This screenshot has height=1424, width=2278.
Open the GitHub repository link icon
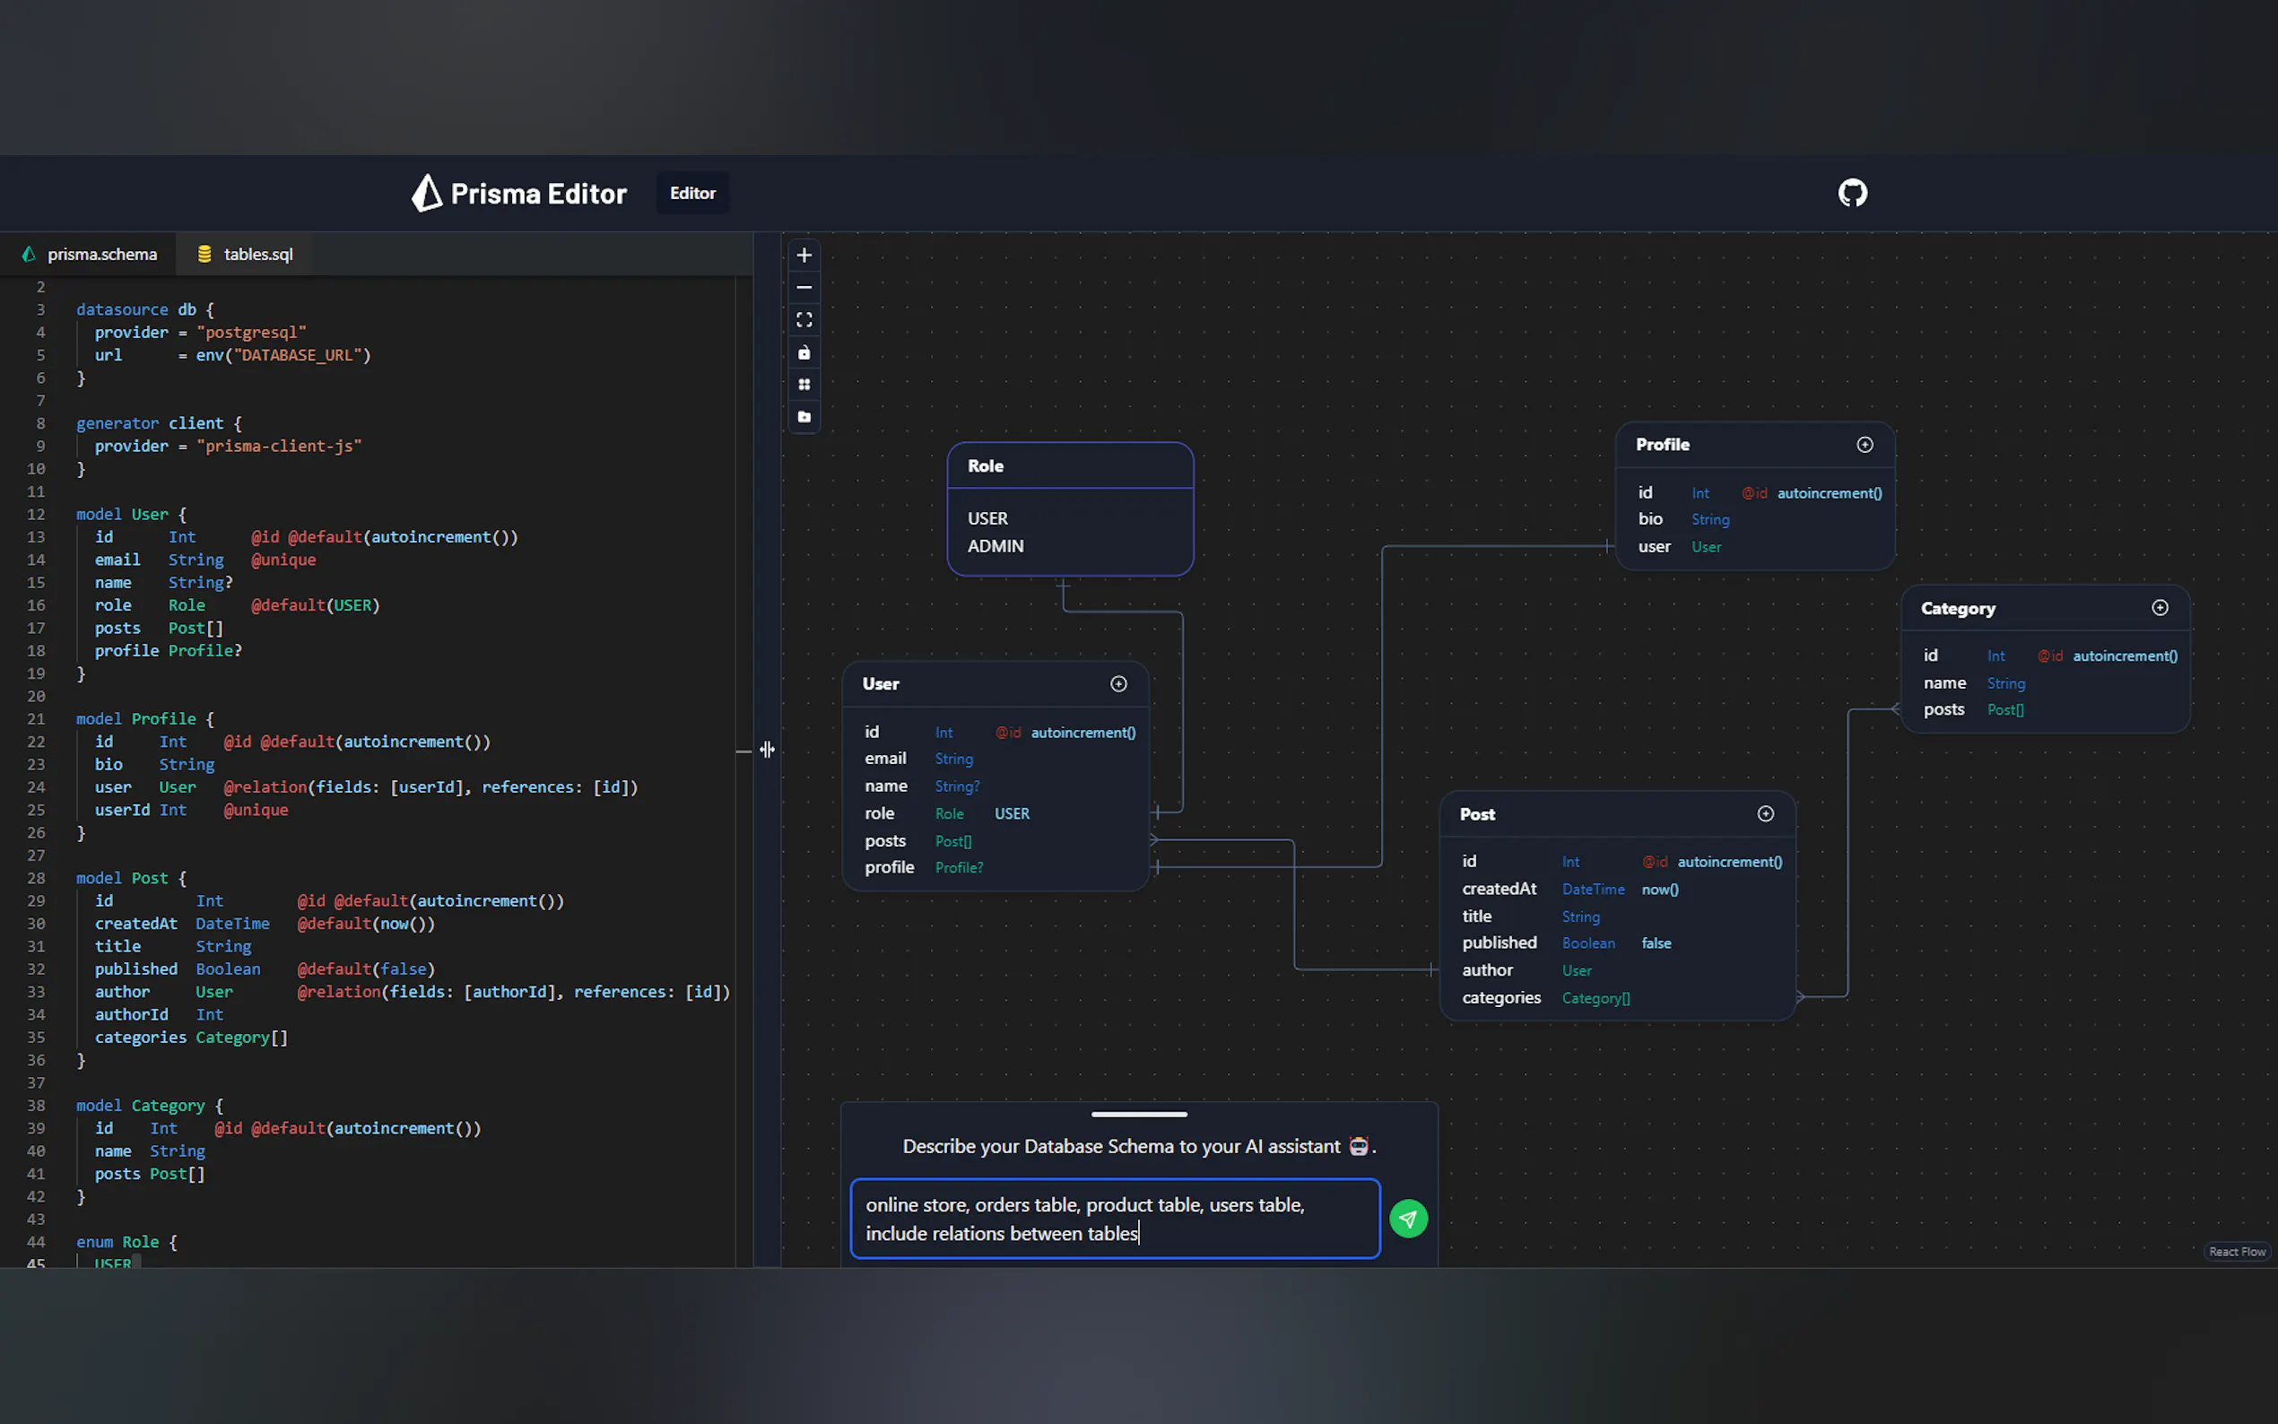[x=1851, y=193]
